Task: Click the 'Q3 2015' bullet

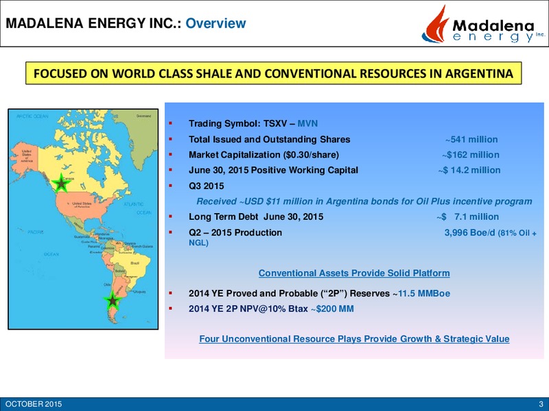Action: [207, 186]
